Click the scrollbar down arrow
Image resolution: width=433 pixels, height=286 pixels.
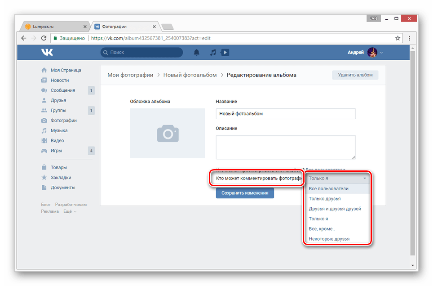click(x=413, y=265)
